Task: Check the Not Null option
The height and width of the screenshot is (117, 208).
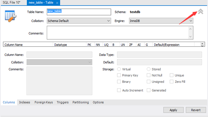Action: [x=148, y=75]
